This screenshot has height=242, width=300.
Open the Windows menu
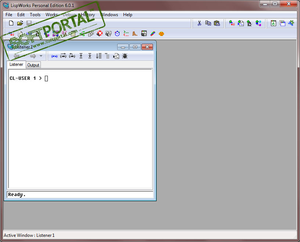109,15
